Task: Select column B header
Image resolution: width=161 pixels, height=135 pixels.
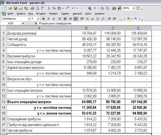Action: [x=86, y=28]
